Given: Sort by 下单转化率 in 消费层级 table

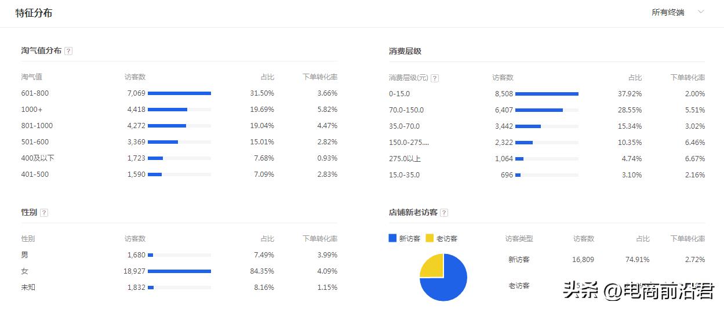Looking at the screenshot, I should (687, 78).
